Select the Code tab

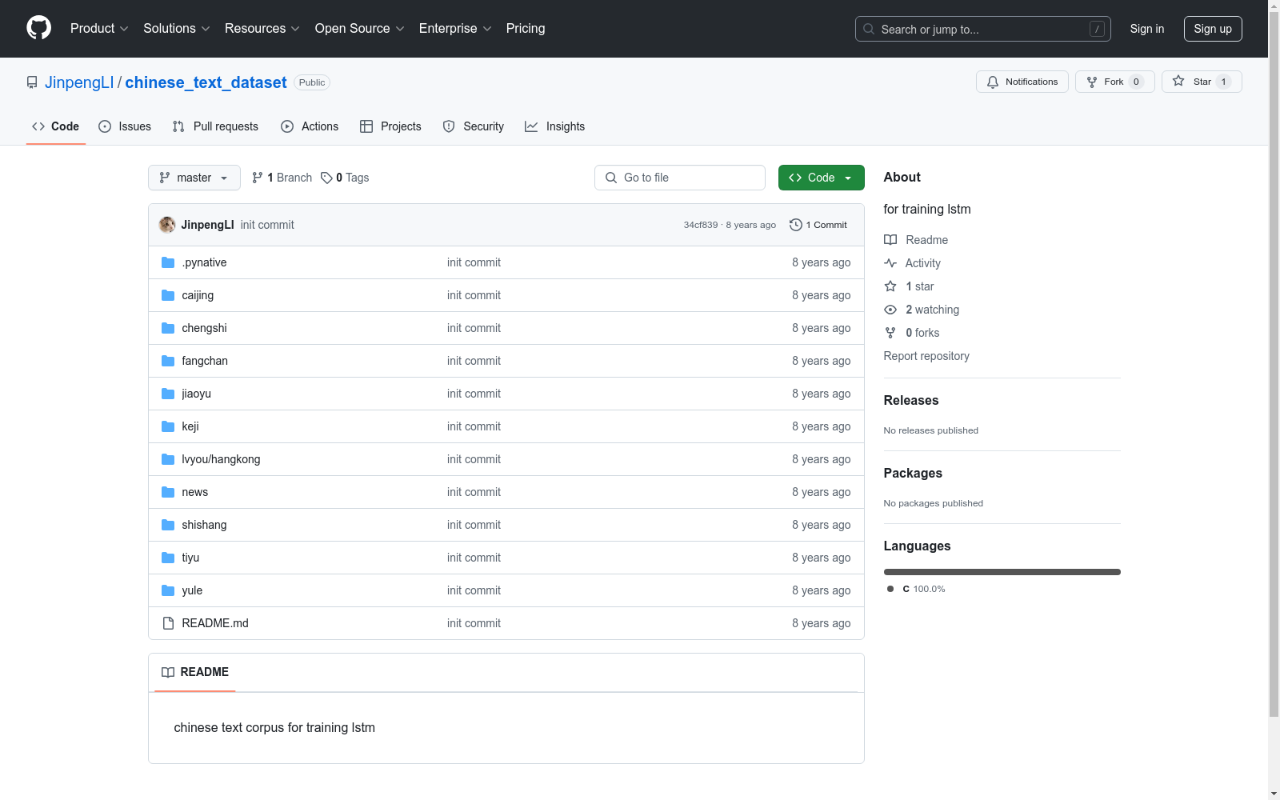click(x=56, y=126)
